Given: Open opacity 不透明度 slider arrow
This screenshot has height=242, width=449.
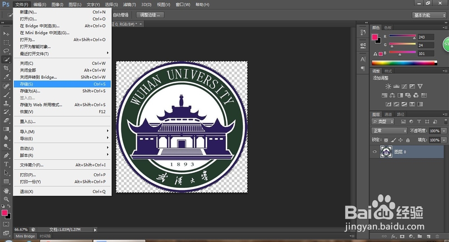Looking at the screenshot, I should tap(444, 131).
